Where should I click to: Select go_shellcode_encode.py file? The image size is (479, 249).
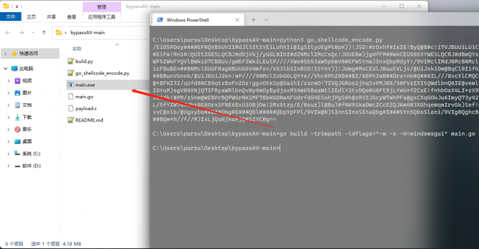pos(102,73)
